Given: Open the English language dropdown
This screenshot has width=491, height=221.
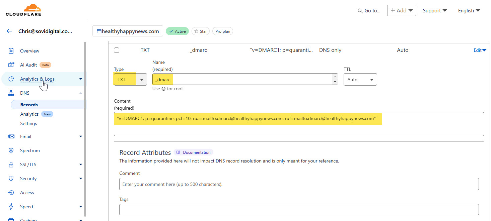Looking at the screenshot, I should pyautogui.click(x=469, y=11).
